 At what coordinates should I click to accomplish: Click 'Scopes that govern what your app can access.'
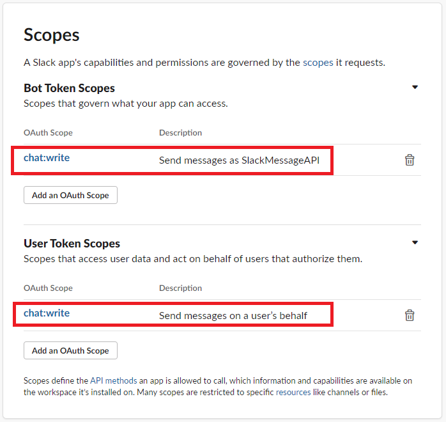[x=126, y=104]
